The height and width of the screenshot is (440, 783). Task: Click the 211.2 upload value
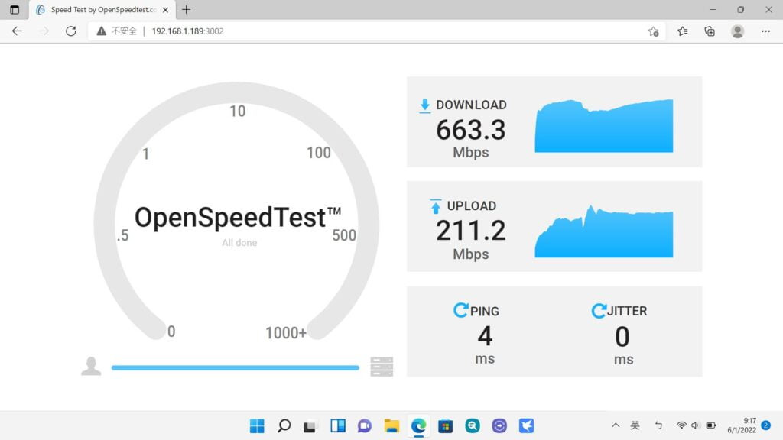coord(471,231)
